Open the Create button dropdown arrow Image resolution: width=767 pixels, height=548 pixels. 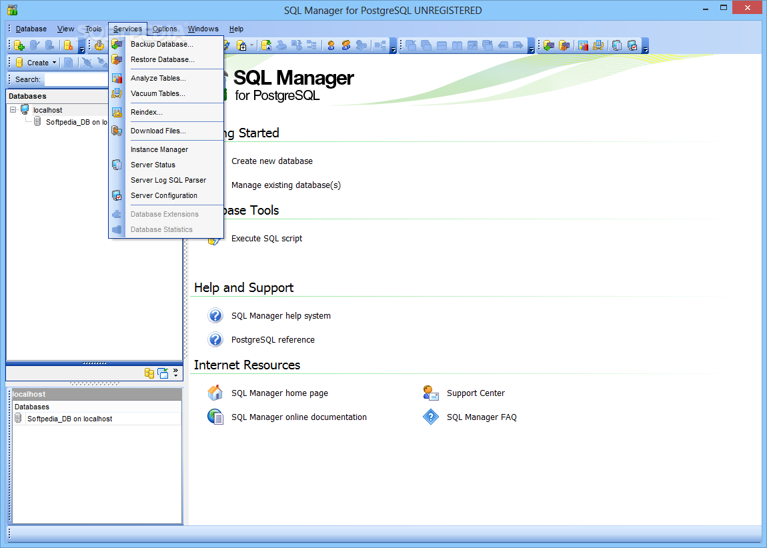point(54,63)
